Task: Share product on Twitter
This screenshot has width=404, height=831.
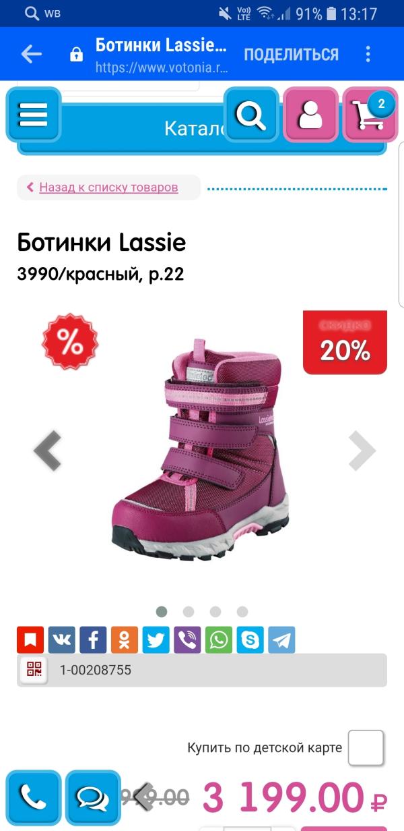Action: pos(156,639)
